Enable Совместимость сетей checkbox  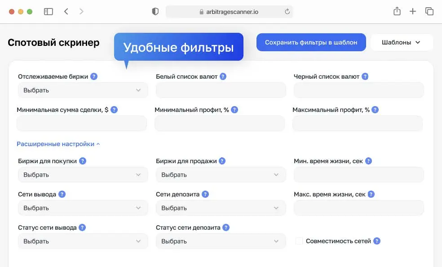pyautogui.click(x=299, y=241)
